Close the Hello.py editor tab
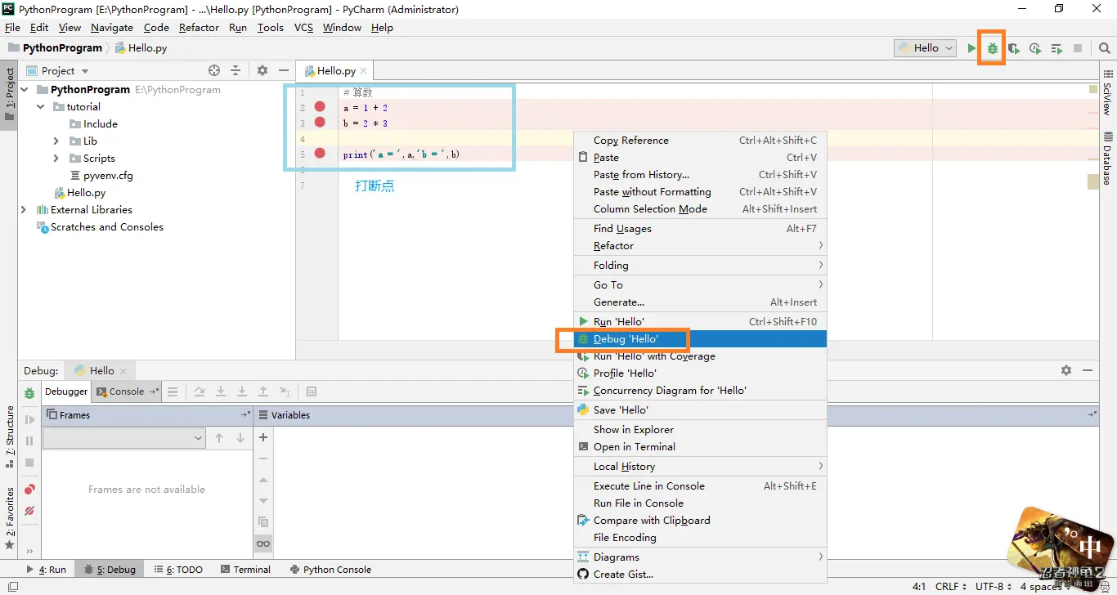The image size is (1117, 595). point(364,71)
